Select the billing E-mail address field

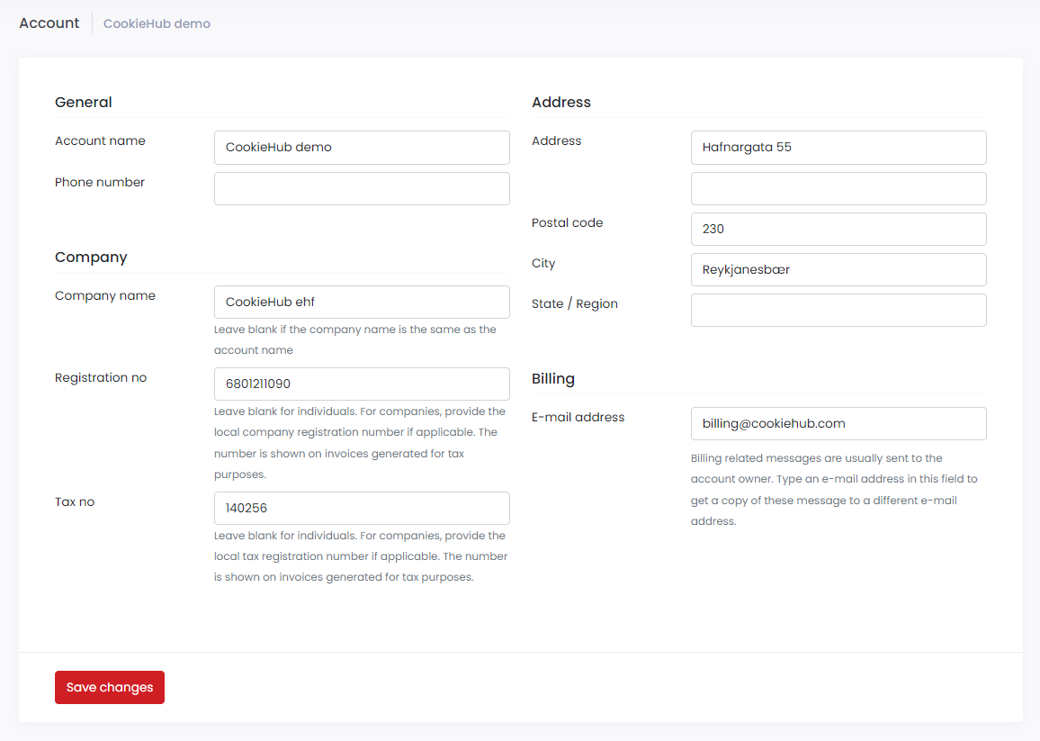[x=838, y=423]
